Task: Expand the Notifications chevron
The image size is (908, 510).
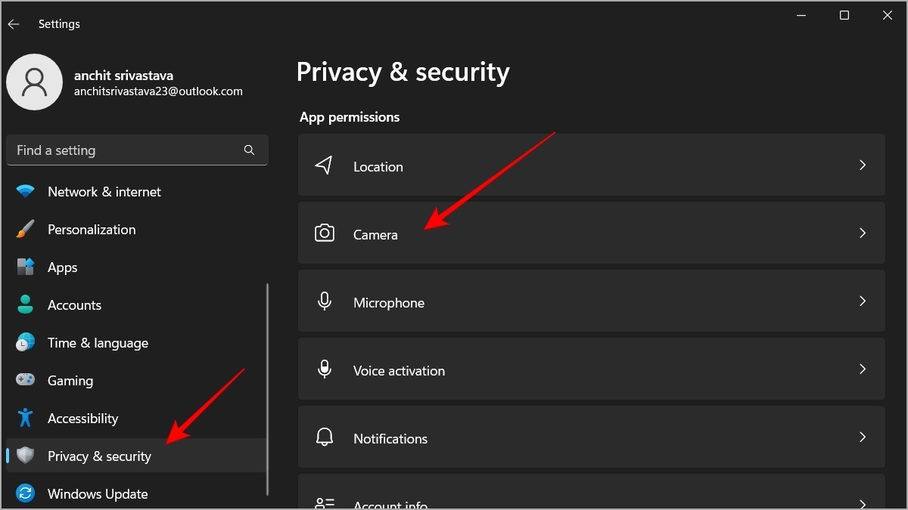Action: pyautogui.click(x=863, y=437)
